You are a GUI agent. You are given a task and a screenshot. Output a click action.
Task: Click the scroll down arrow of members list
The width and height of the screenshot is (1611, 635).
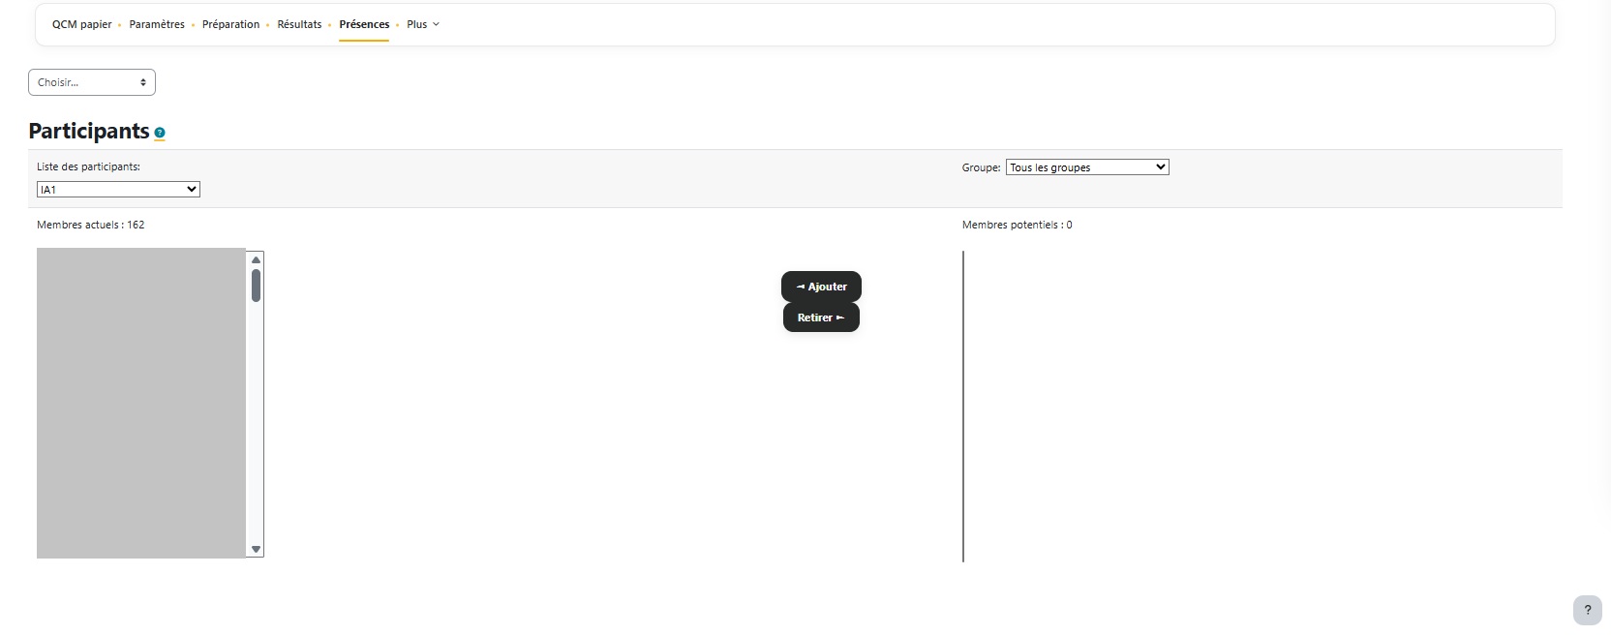(256, 549)
